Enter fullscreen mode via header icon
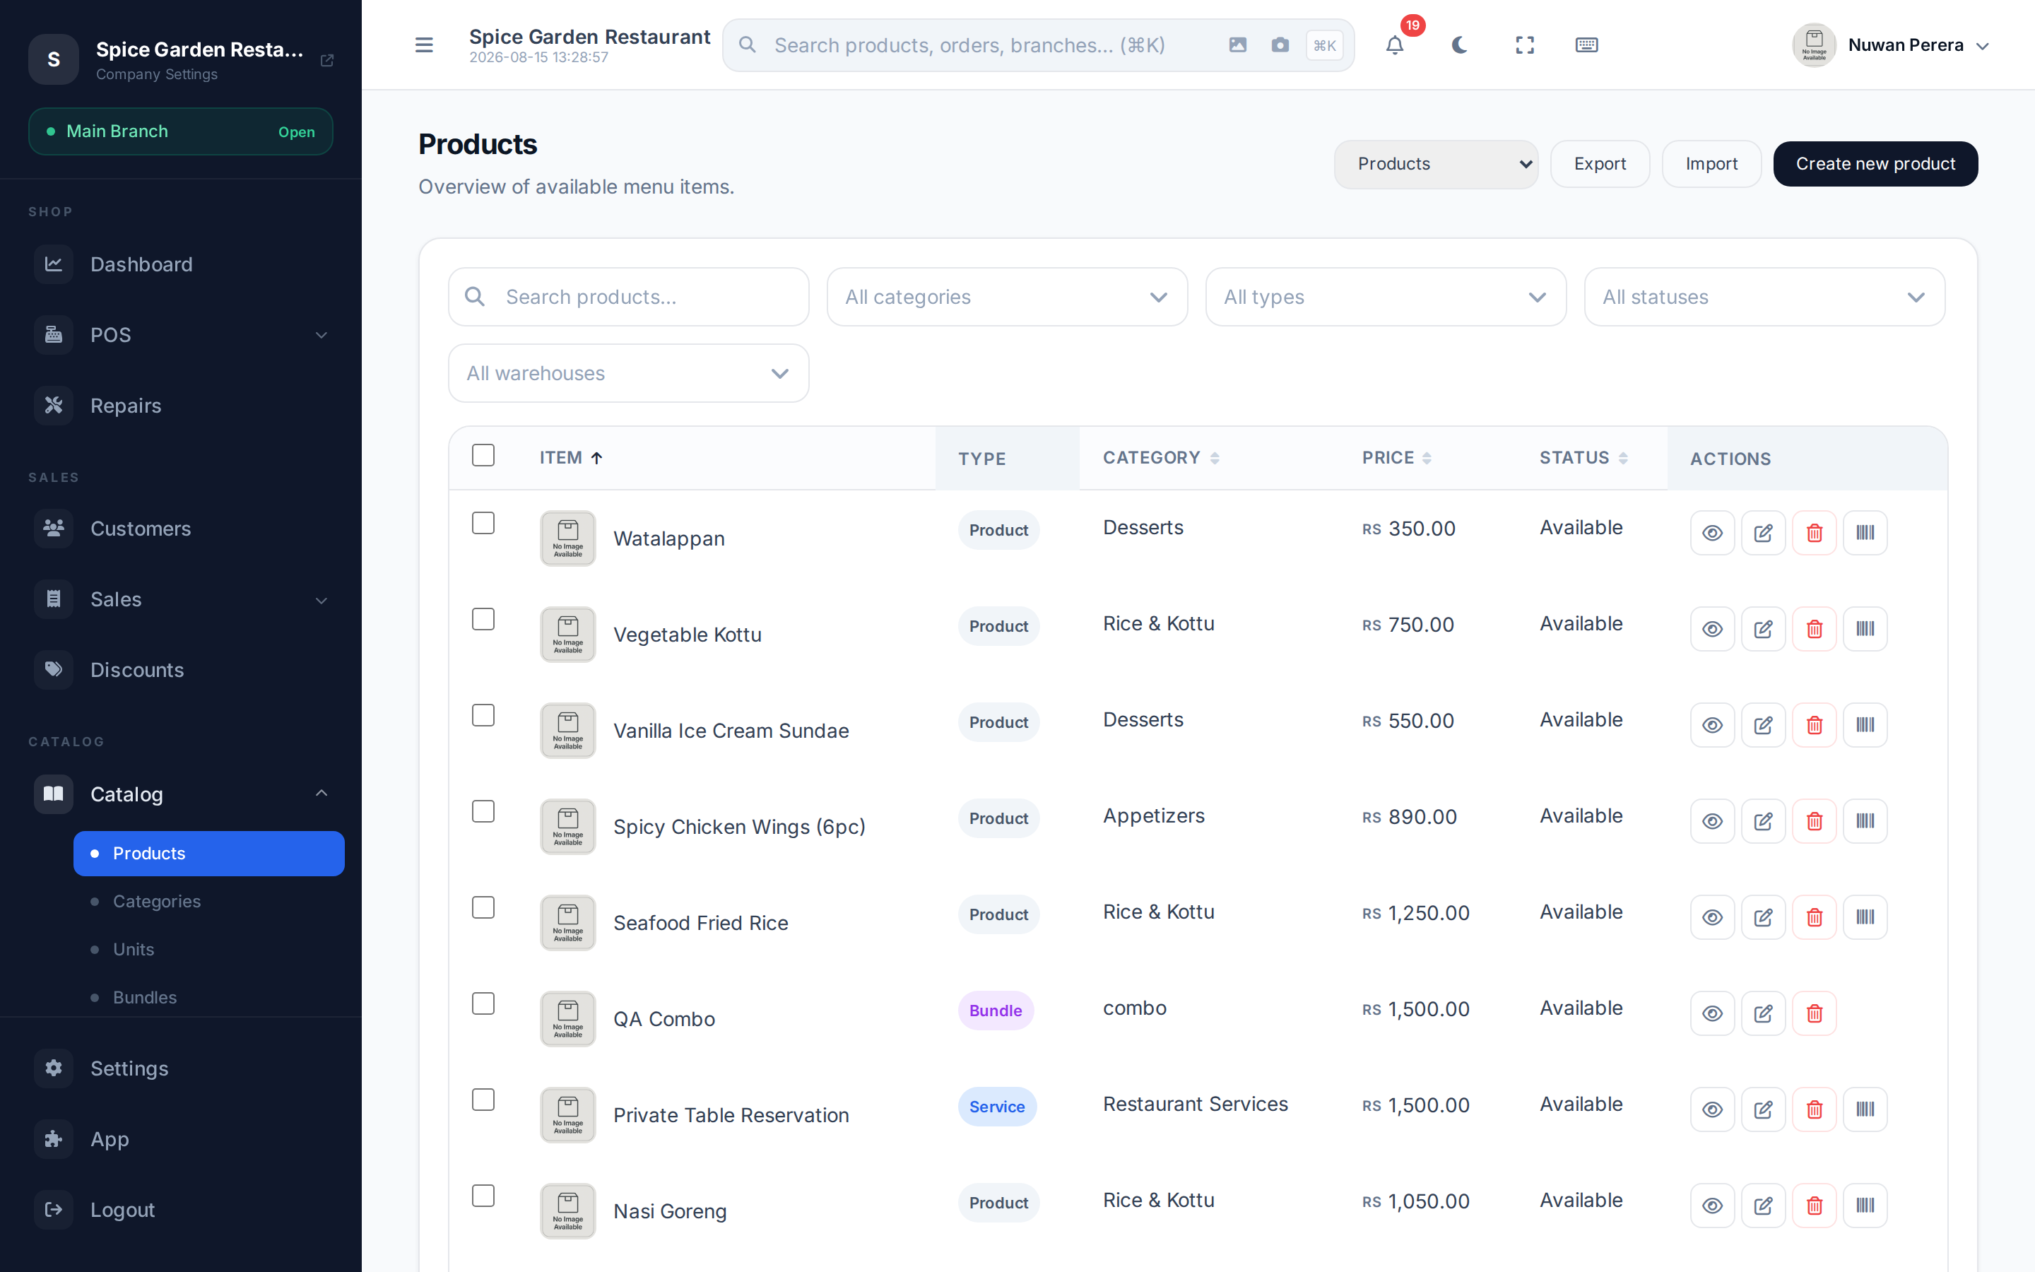The width and height of the screenshot is (2035, 1272). [x=1525, y=45]
